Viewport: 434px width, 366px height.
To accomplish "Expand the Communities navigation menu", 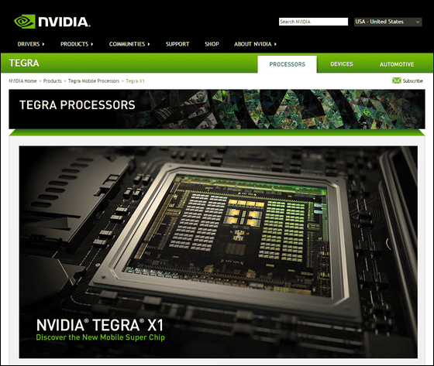I will (x=129, y=44).
